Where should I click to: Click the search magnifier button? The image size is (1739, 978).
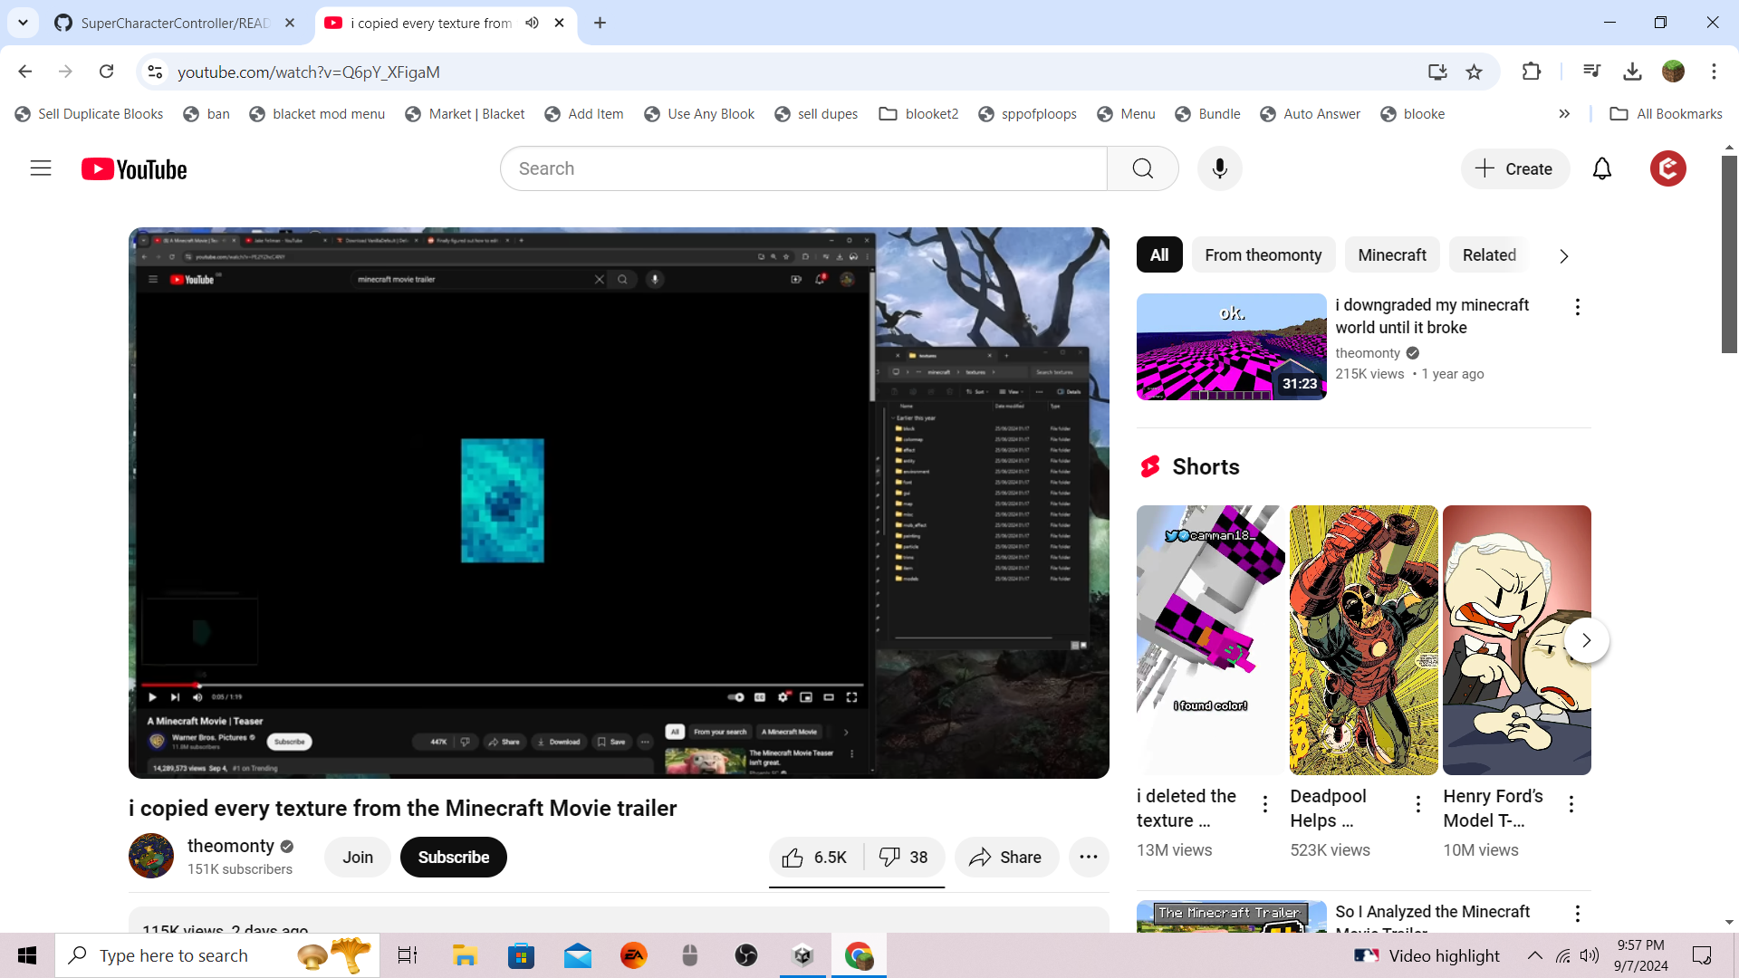(x=1142, y=168)
